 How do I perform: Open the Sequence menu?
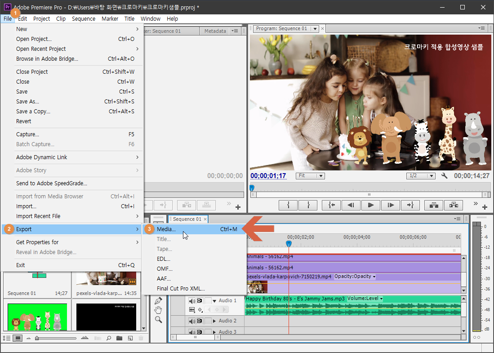click(84, 18)
